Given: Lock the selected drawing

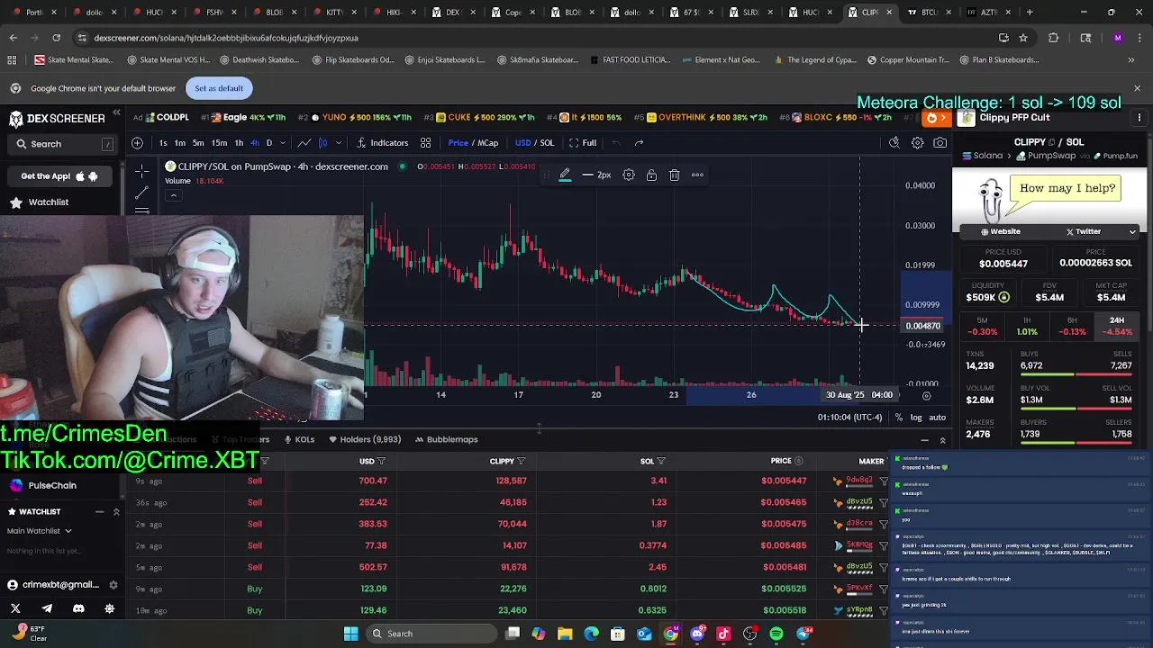Looking at the screenshot, I should click(x=651, y=175).
